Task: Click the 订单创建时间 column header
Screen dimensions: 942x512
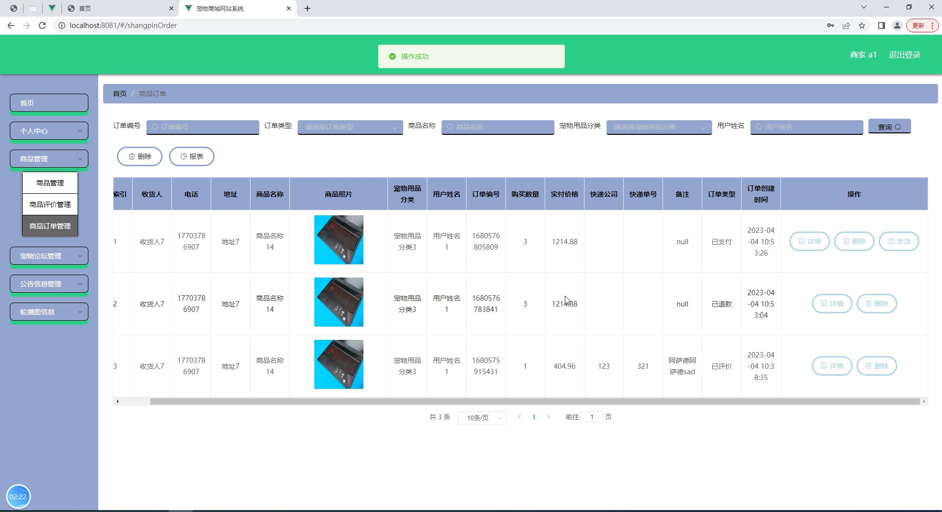Action: point(761,194)
